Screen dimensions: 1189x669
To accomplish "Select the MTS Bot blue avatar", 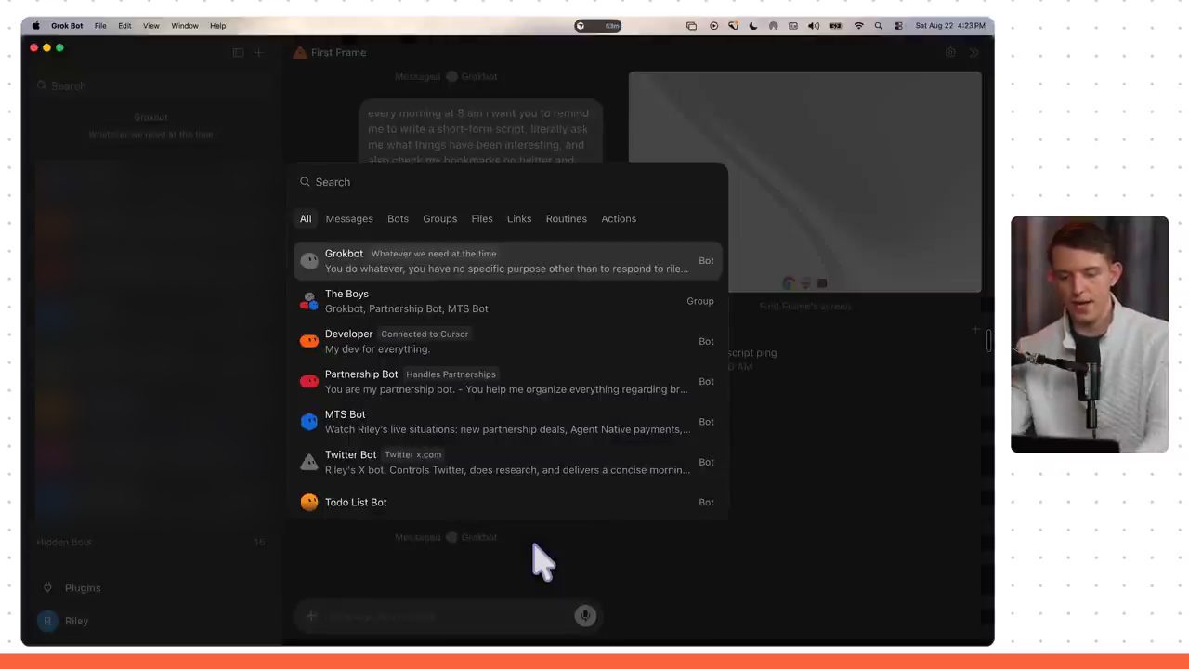I will [x=309, y=422].
